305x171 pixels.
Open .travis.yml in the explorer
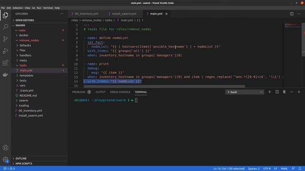click(x=40, y=90)
